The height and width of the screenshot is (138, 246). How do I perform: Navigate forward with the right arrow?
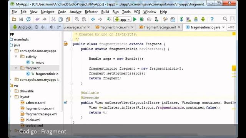[100, 19]
